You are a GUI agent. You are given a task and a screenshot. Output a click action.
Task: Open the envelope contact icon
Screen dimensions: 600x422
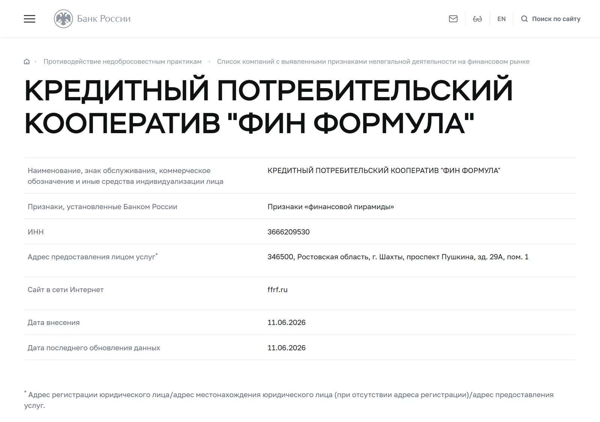(x=453, y=19)
